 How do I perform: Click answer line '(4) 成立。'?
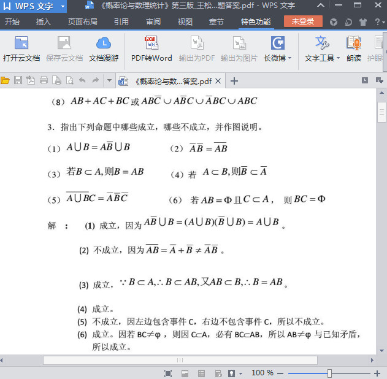tap(96, 309)
